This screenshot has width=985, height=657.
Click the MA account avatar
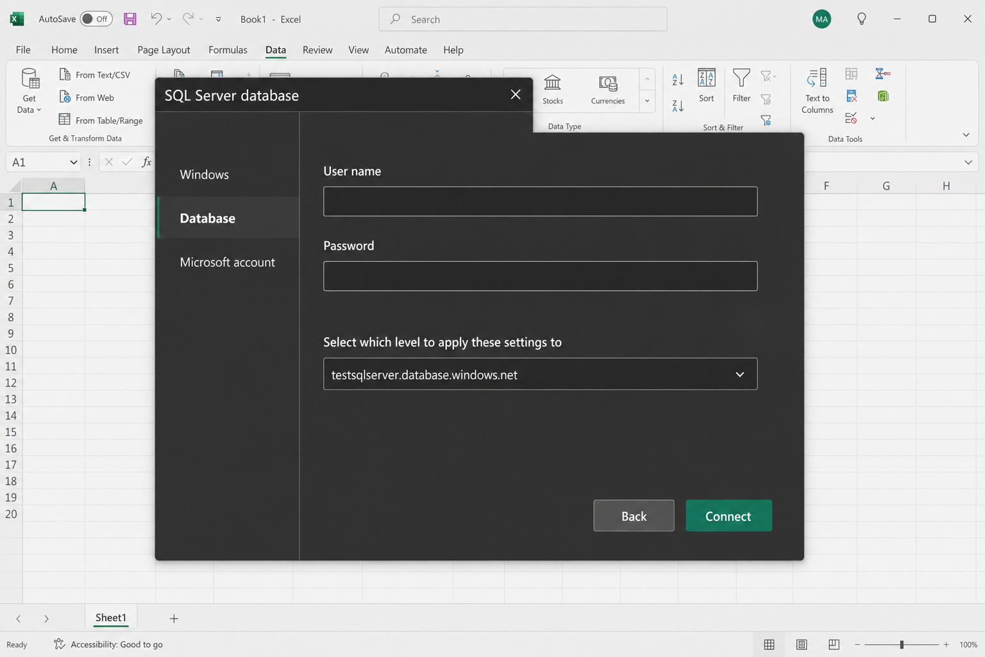coord(821,19)
